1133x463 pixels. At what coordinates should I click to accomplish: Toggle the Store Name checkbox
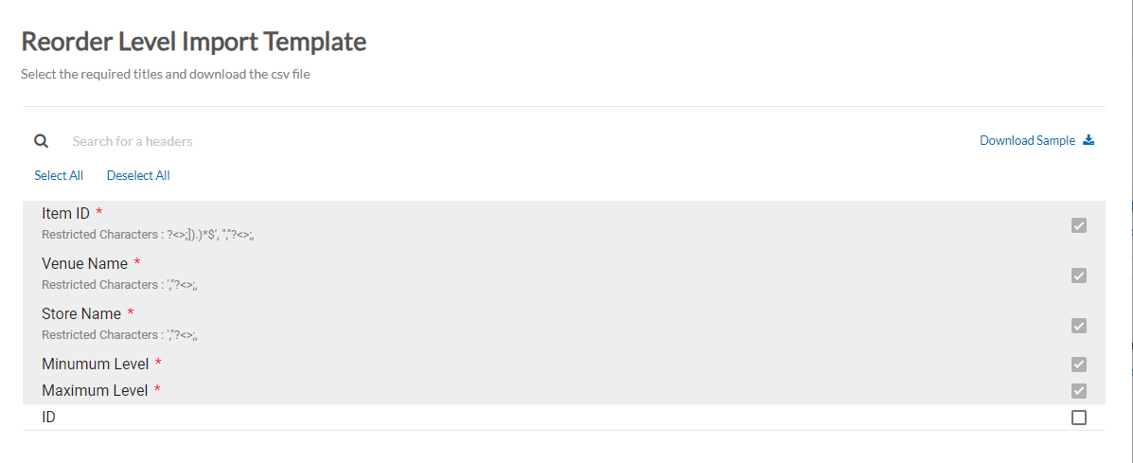click(1079, 326)
